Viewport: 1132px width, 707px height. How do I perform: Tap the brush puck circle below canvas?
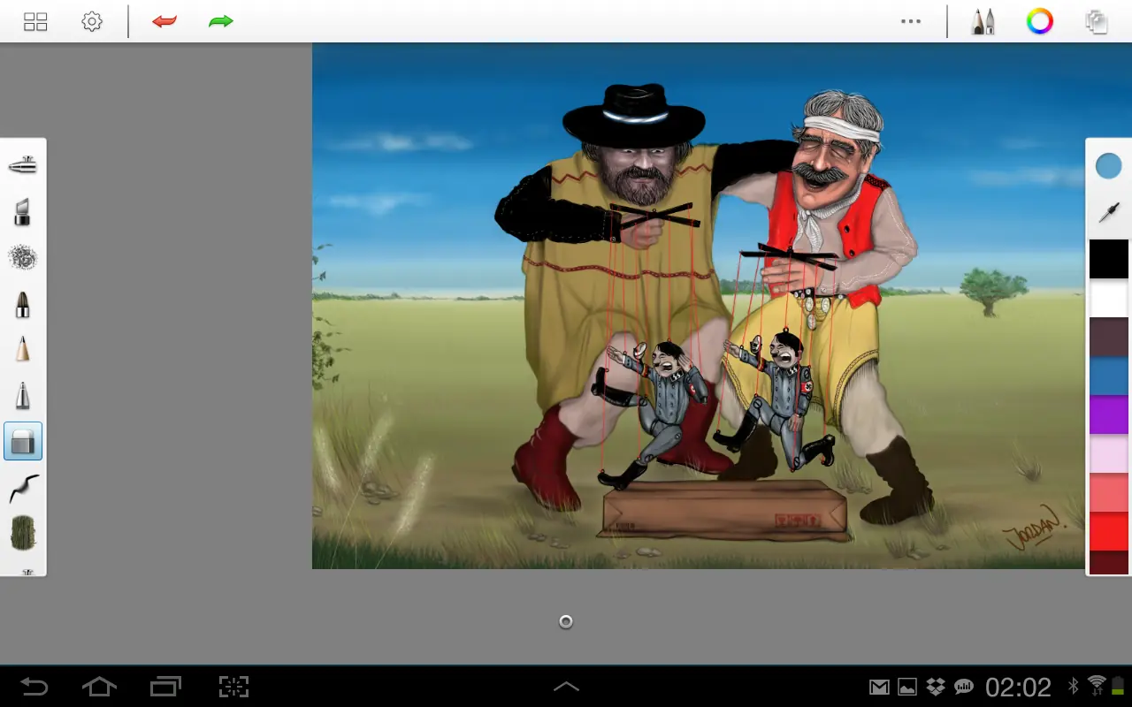point(566,622)
